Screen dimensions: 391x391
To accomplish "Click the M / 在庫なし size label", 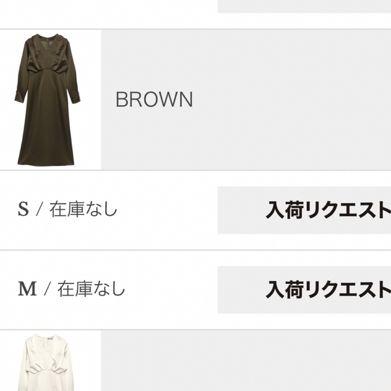I will (71, 289).
